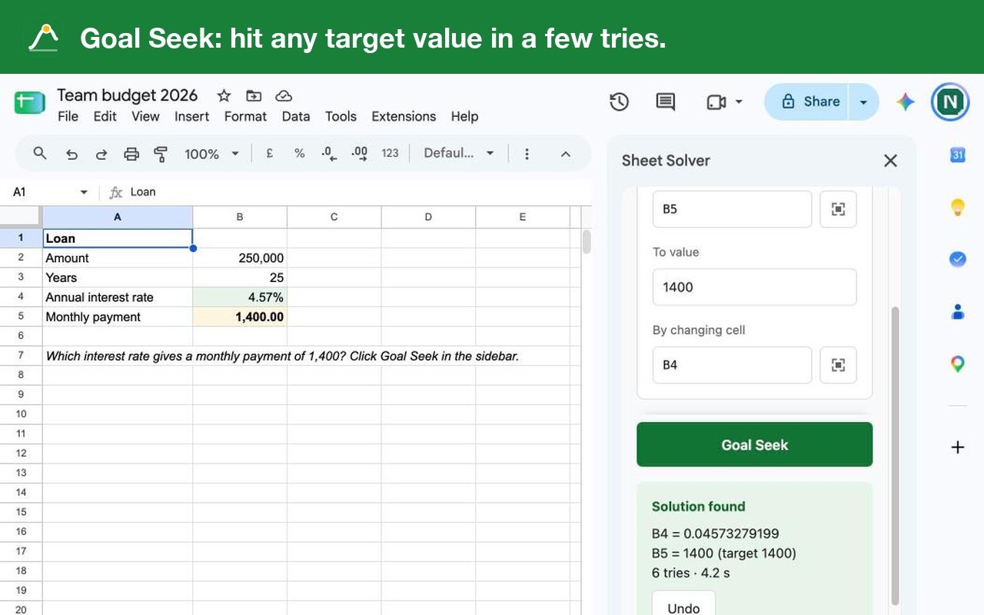The width and height of the screenshot is (984, 615).
Task: Open the View menu
Action: [145, 116]
